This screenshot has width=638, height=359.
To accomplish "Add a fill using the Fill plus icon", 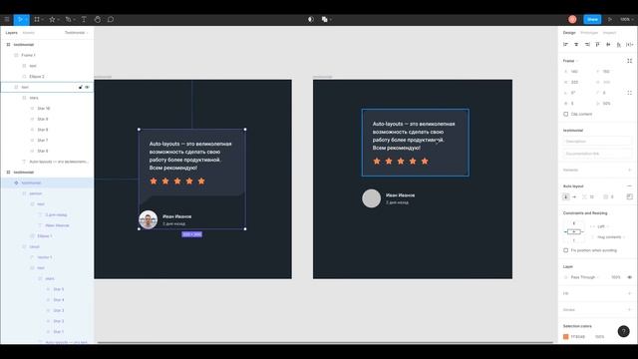I will 629,293.
